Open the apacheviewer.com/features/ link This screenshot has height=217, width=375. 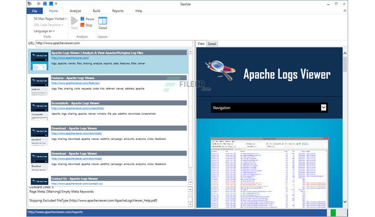(75, 83)
